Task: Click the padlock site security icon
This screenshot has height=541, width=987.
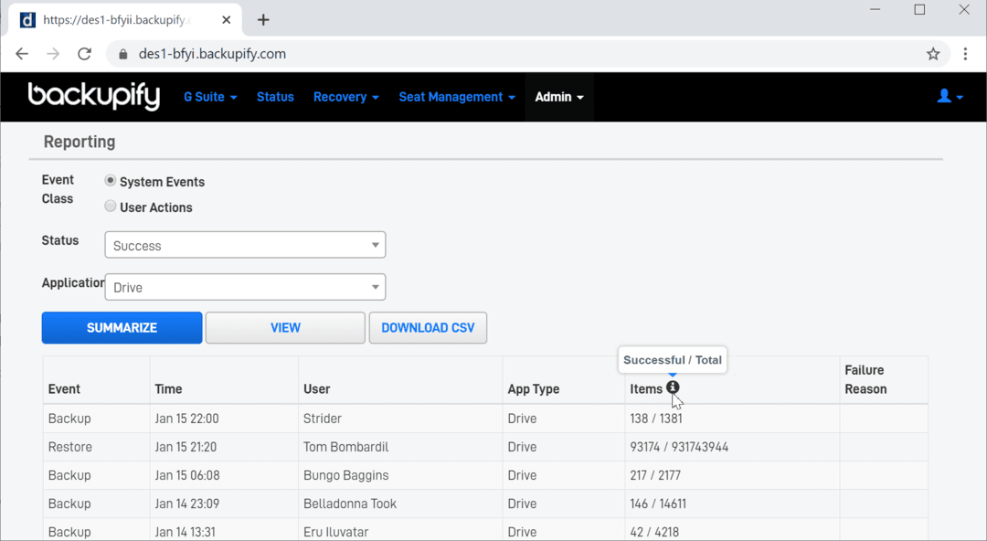Action: (x=123, y=54)
